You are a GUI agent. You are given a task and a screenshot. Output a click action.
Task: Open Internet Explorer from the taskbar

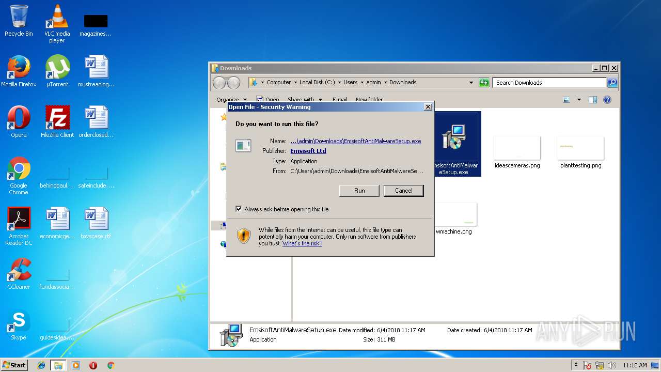click(x=41, y=365)
